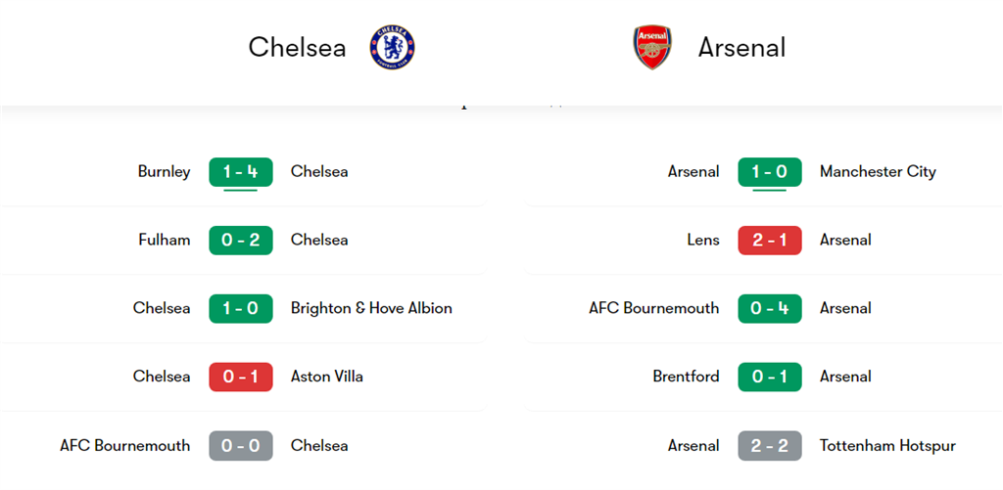Screen dimensions: 1003x490
Task: Select the Chelsea 1-0 Brighton score badge
Action: click(241, 309)
